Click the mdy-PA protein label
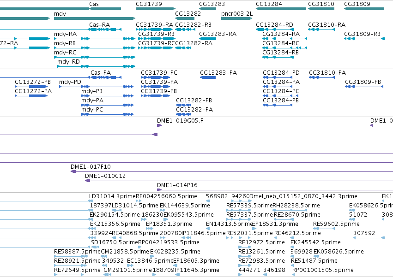Screen dimensions: 393x277 click(92, 100)
